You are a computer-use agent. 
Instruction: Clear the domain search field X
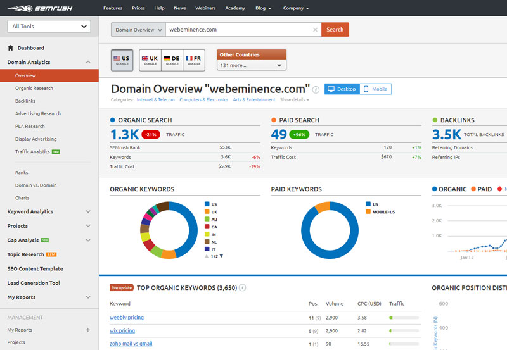[x=315, y=30]
